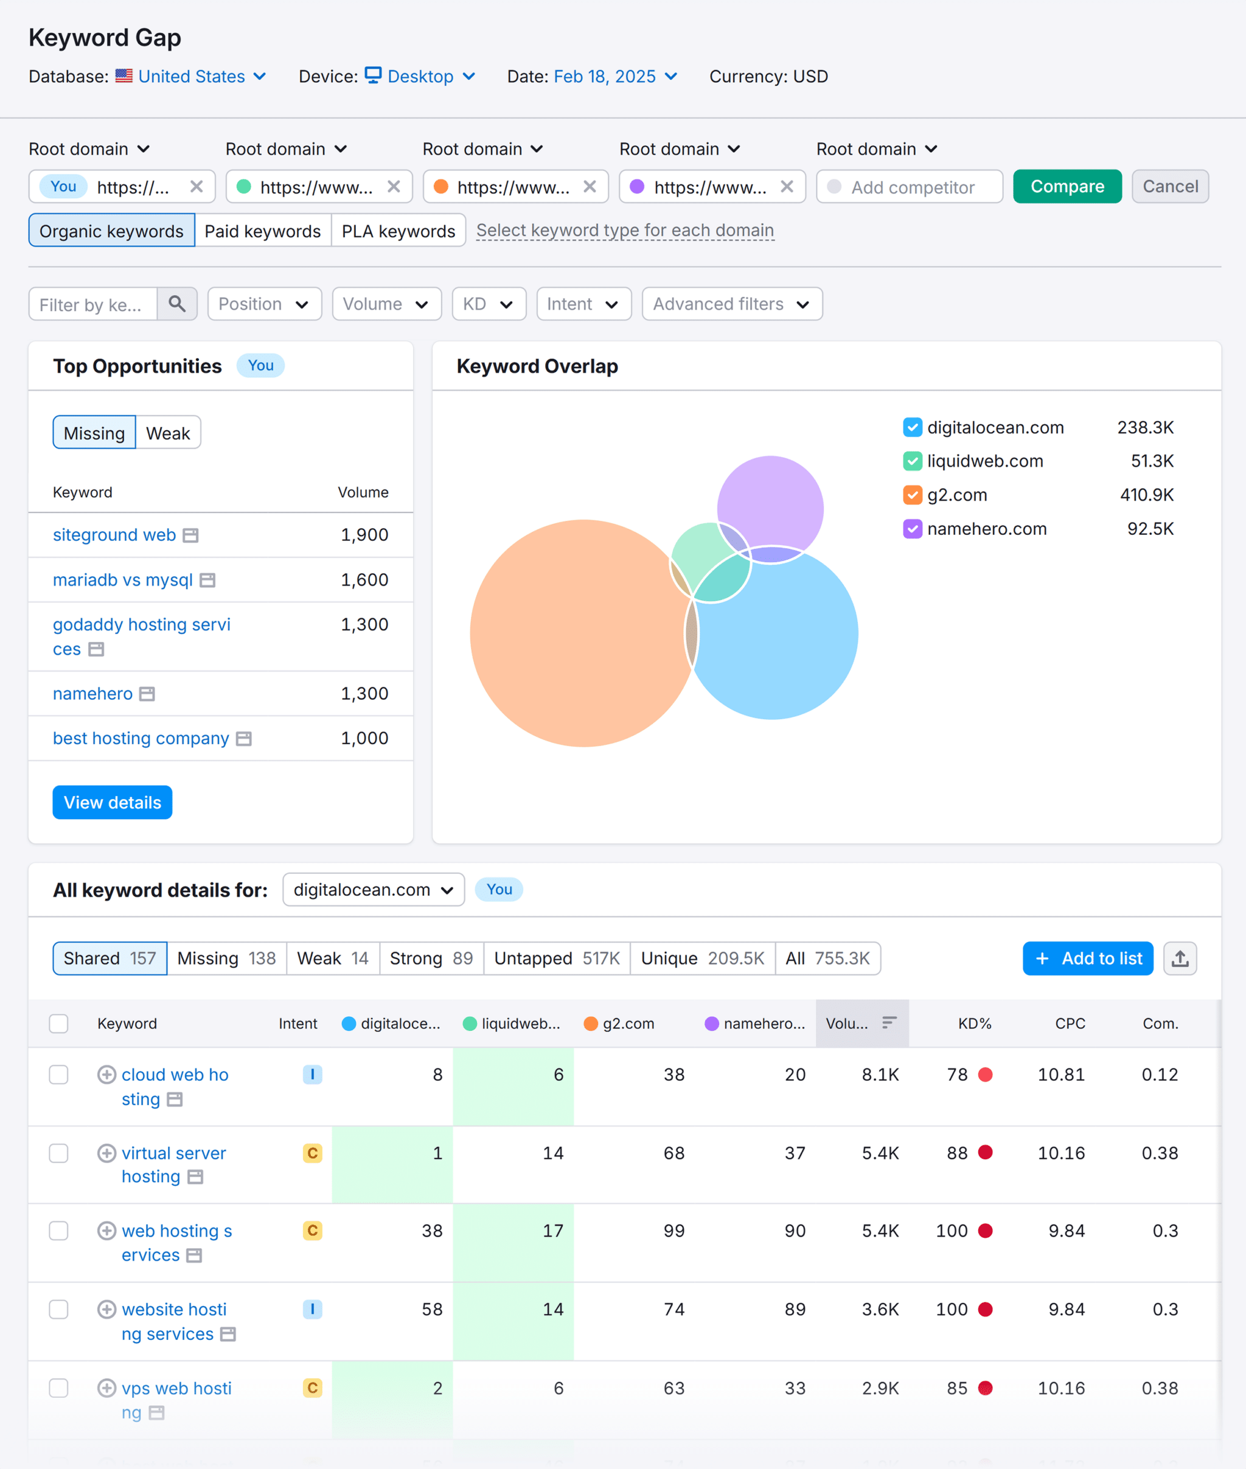This screenshot has height=1469, width=1246.
Task: Check the 'cloud web hosting' row checkbox
Action: [58, 1075]
